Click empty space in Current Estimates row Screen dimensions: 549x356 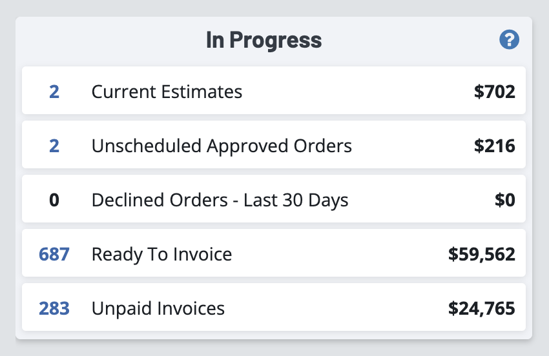click(x=355, y=92)
